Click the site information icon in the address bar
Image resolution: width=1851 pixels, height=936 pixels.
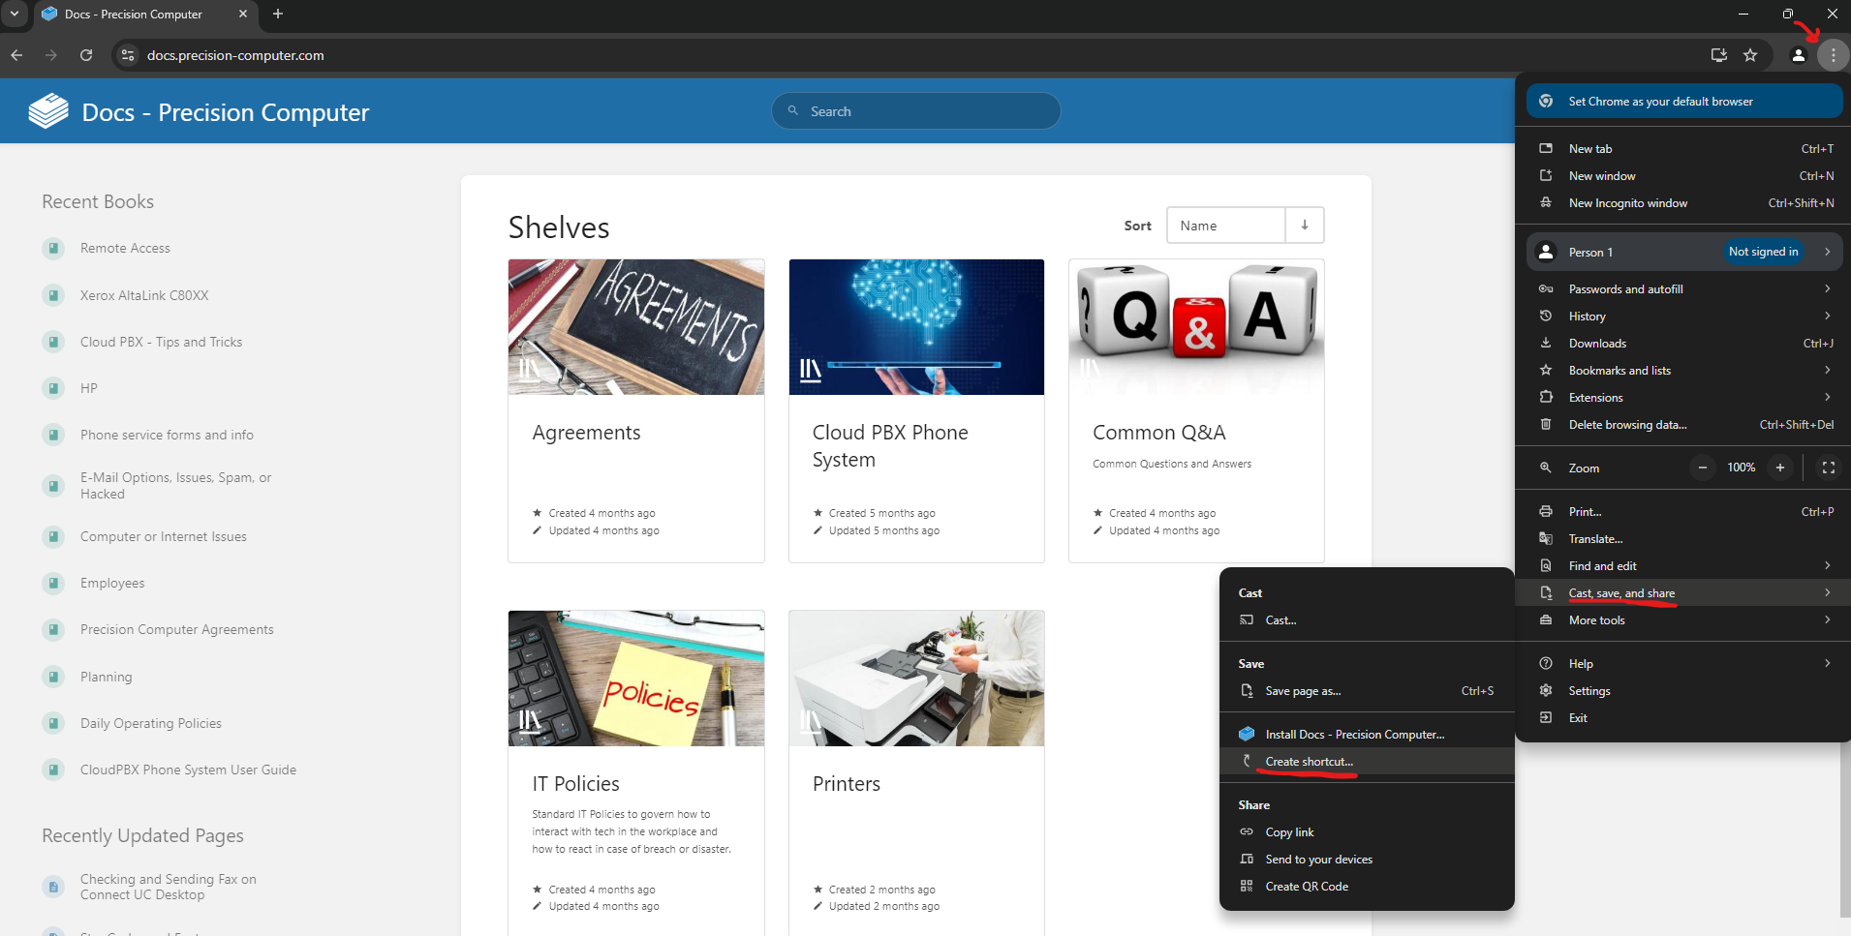(x=128, y=55)
